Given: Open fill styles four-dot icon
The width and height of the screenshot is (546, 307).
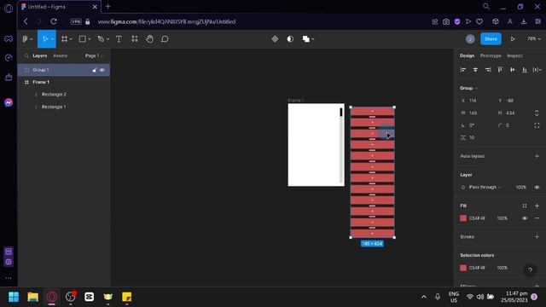Looking at the screenshot, I should [525, 206].
